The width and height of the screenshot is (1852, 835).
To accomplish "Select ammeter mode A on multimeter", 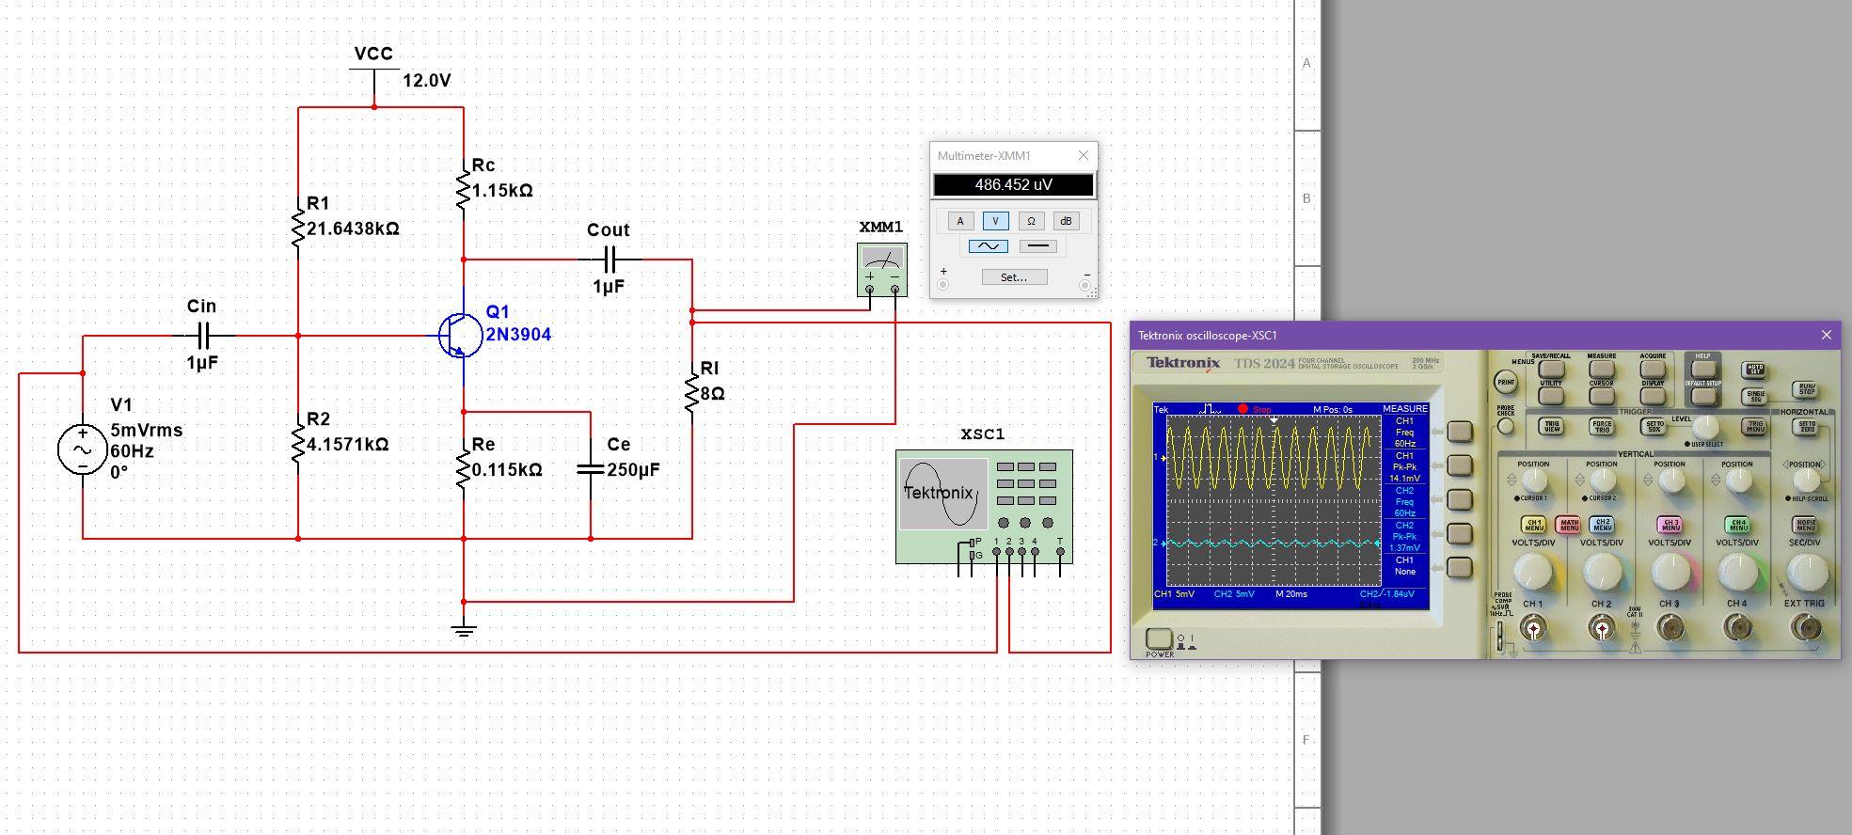I will coord(959,221).
